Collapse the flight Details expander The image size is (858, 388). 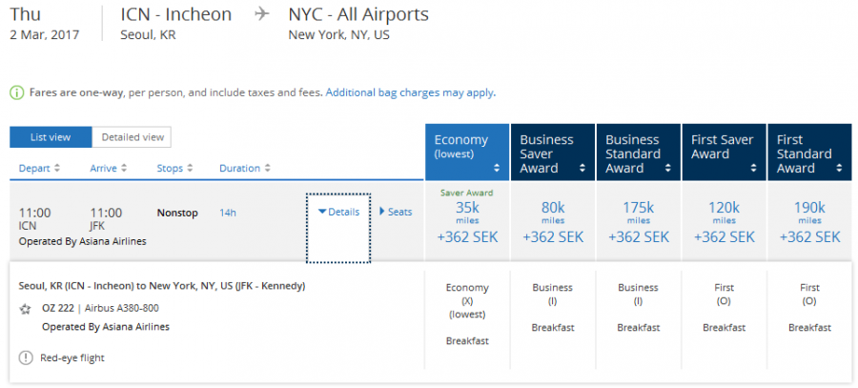338,212
